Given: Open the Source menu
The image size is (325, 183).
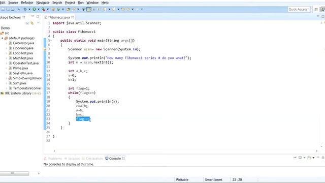Looking at the screenshot, I should coord(13,3).
